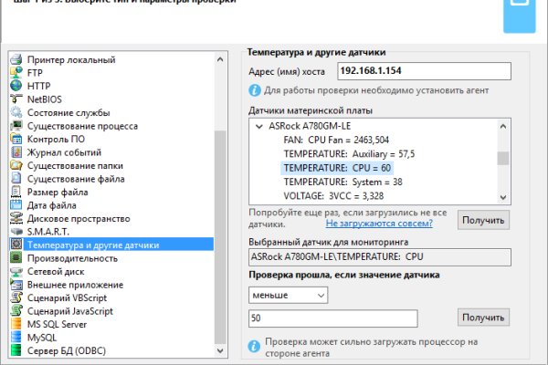The height and width of the screenshot is (365, 548).
Task: Click Получить button beside threshold value
Action: [x=483, y=318]
